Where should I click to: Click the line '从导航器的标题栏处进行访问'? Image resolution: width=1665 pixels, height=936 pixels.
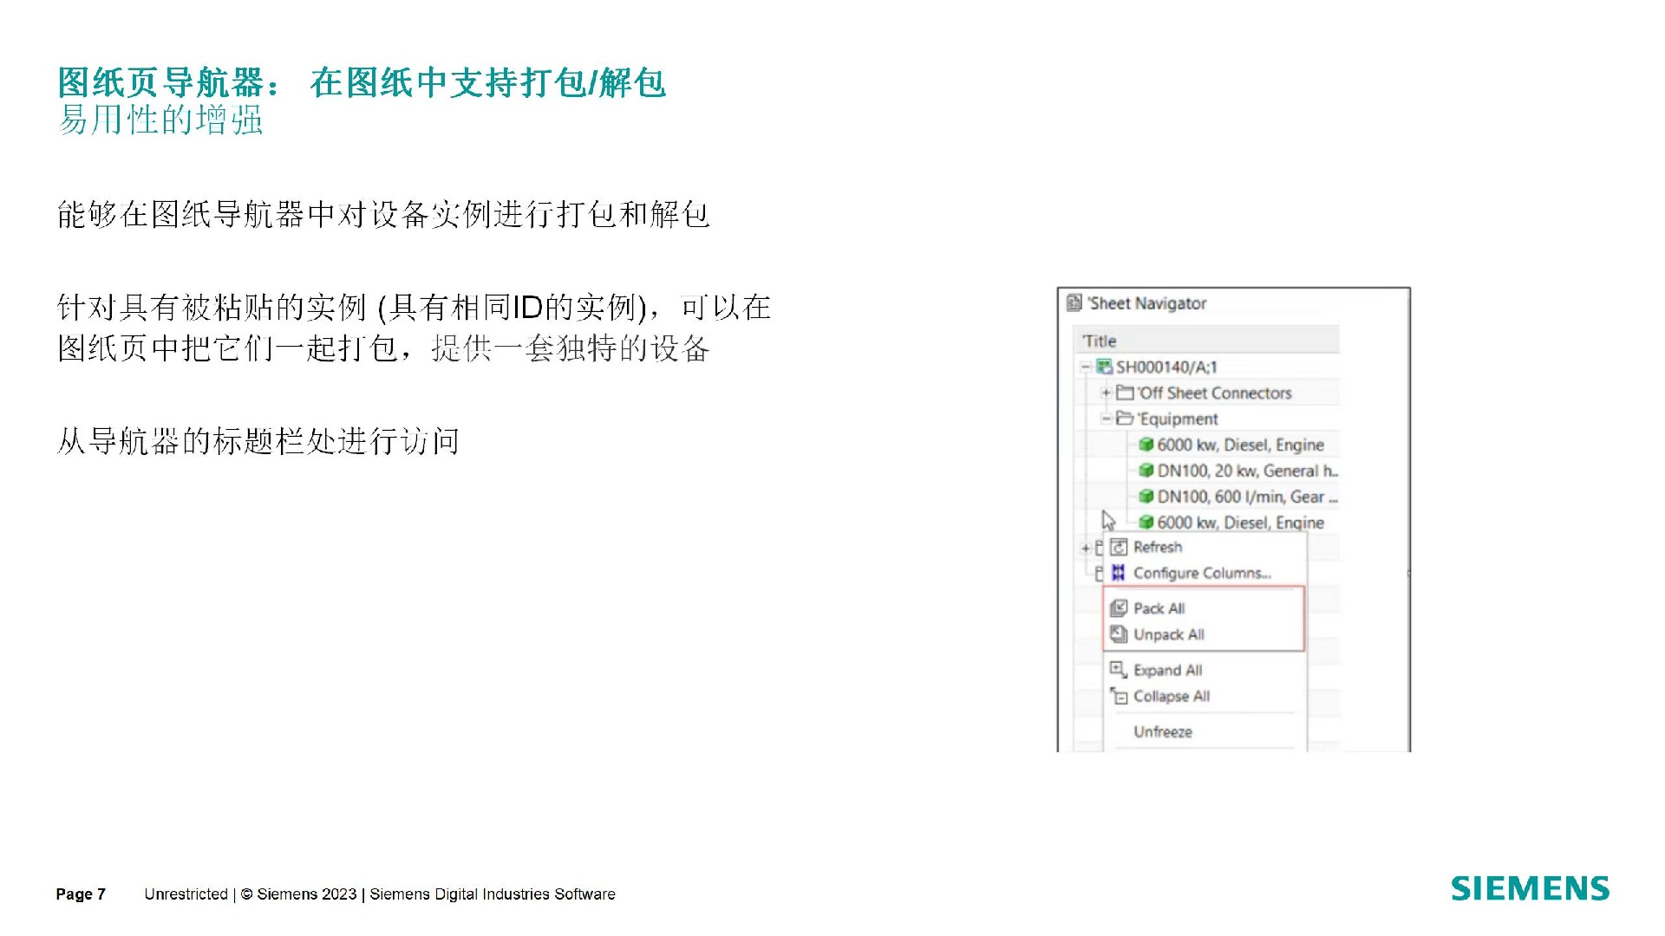(258, 441)
